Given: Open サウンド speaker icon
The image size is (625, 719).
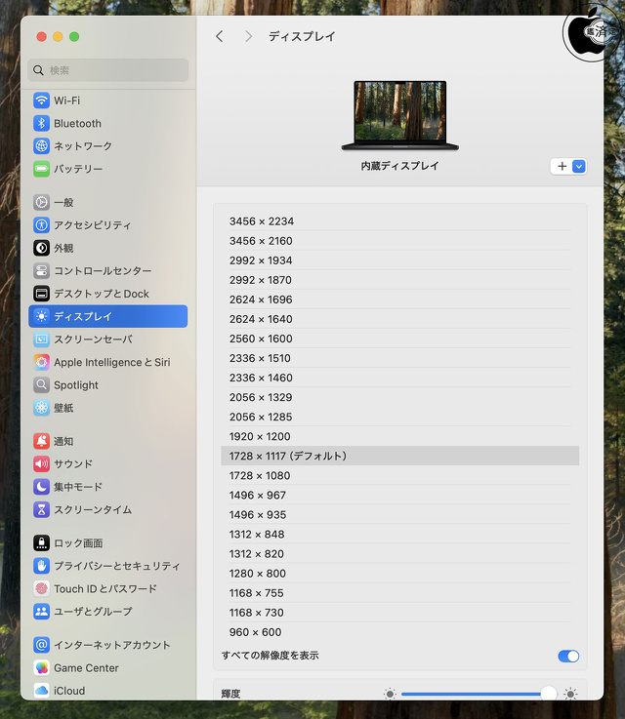Looking at the screenshot, I should (x=41, y=464).
